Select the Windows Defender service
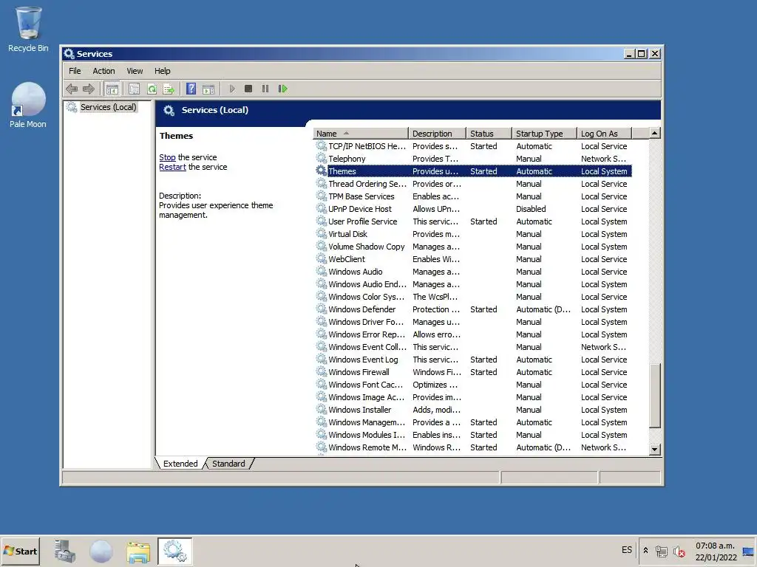This screenshot has height=567, width=757. 472,309
